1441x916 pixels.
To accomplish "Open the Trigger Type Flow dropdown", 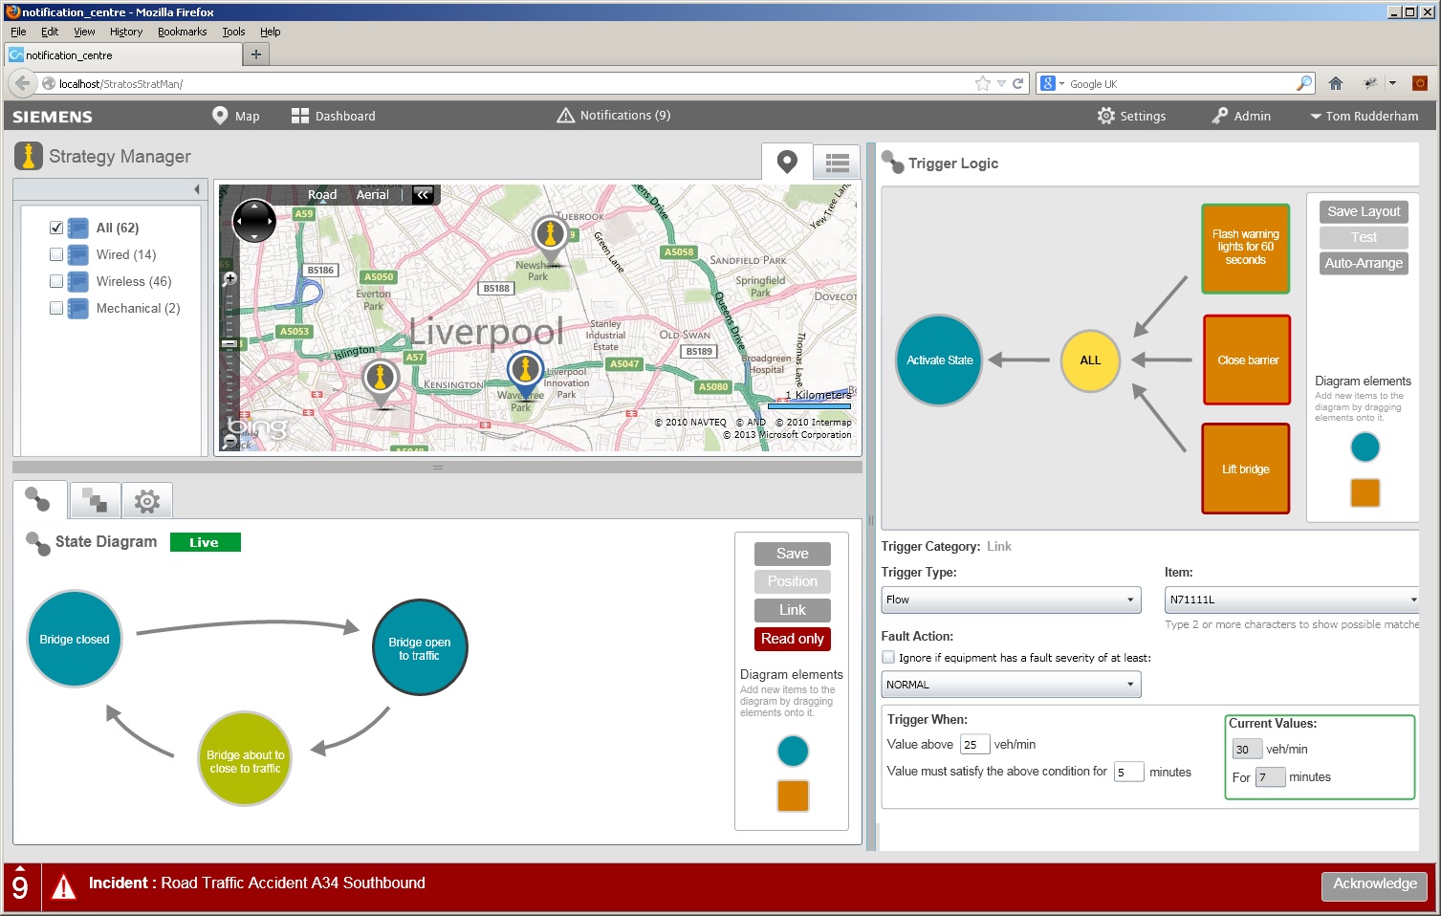I will (x=1011, y=600).
